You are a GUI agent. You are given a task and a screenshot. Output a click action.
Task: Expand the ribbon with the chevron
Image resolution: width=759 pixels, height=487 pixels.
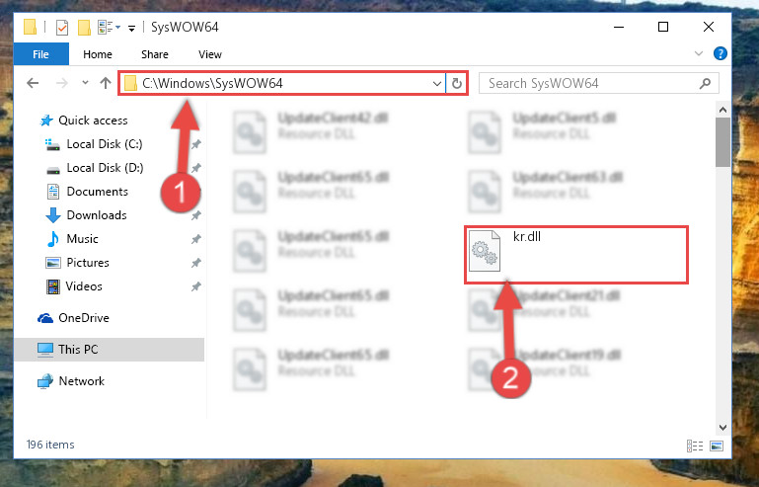tap(699, 53)
